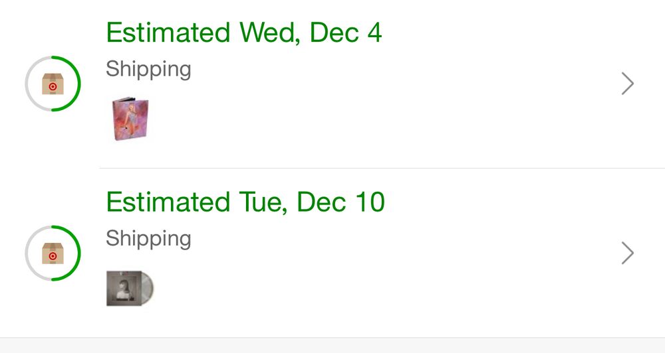Select the Shipping status under Wed, Dec 4
Image resolution: width=665 pixels, height=353 pixels.
148,69
